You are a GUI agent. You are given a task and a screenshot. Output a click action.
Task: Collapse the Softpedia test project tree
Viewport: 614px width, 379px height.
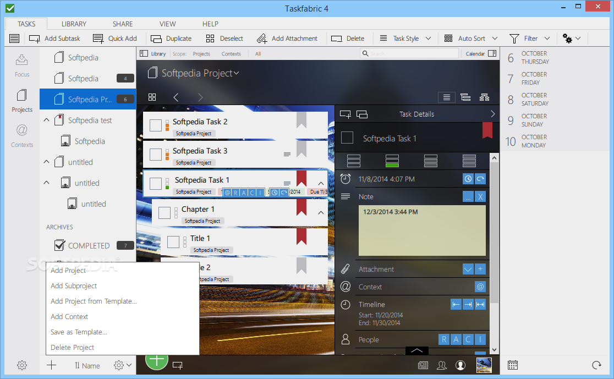(46, 120)
